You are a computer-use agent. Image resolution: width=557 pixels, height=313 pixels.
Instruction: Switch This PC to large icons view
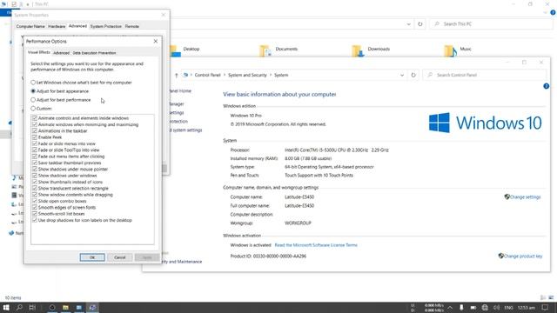(551, 297)
